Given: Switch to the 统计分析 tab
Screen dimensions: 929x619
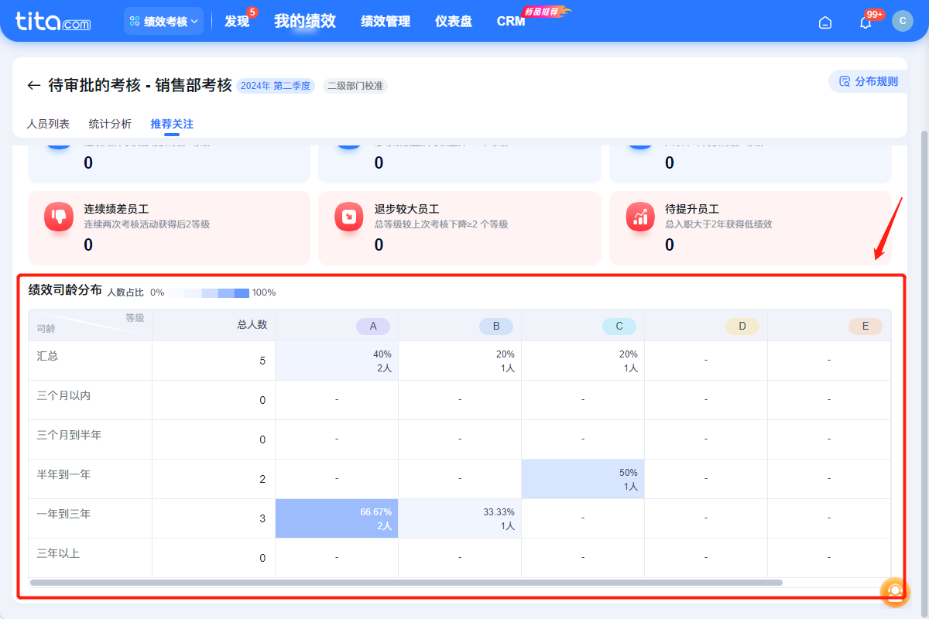Looking at the screenshot, I should (x=110, y=124).
